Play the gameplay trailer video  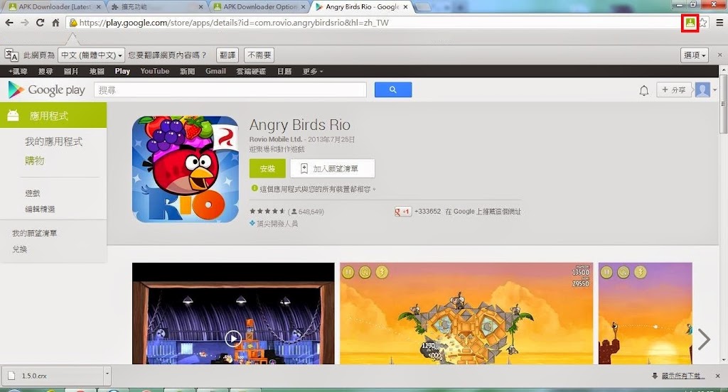pyautogui.click(x=233, y=338)
